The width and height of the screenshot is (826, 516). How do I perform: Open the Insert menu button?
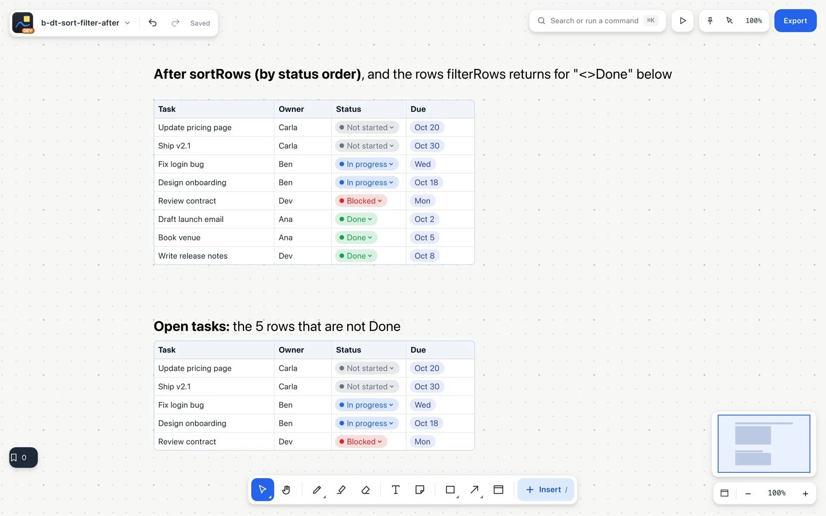click(546, 489)
